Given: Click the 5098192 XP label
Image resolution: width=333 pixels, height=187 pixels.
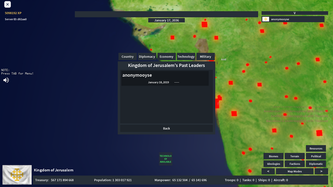Looking at the screenshot, I should (x=13, y=13).
